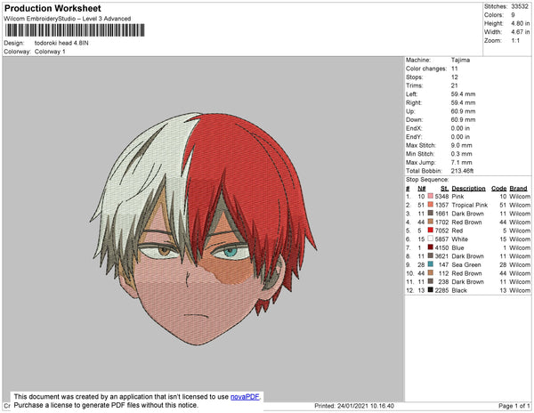
Task: Click the 'Purchase a license' notice text
Action: (106, 405)
